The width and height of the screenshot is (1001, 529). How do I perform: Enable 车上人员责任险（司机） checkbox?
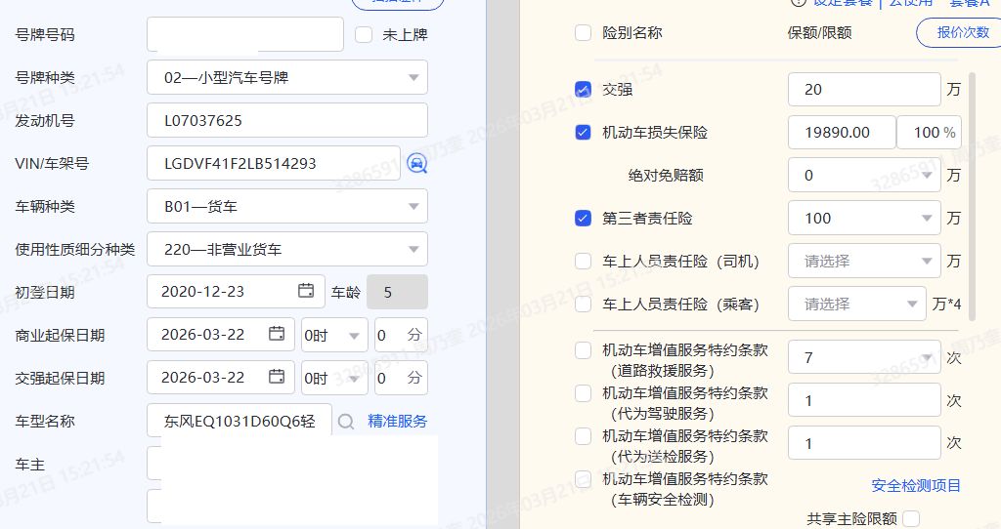tap(584, 262)
